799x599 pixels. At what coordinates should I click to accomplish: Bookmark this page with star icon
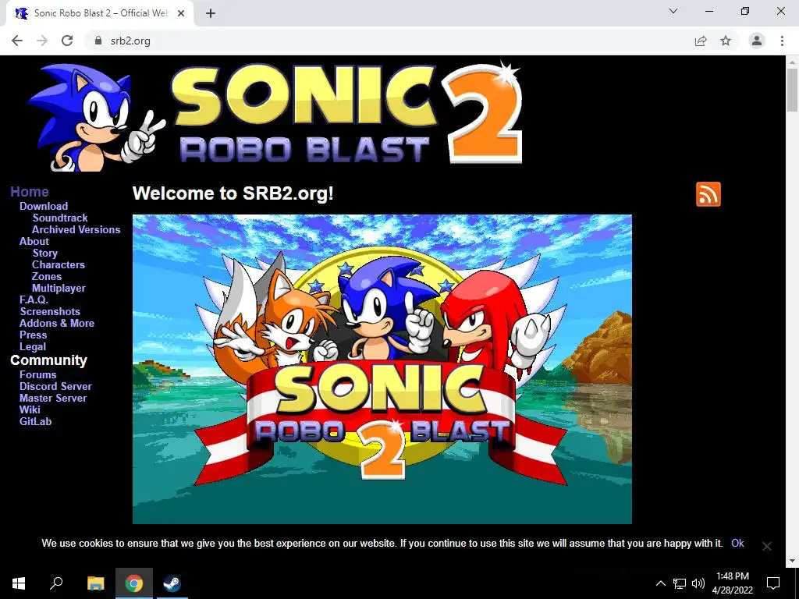click(x=726, y=41)
